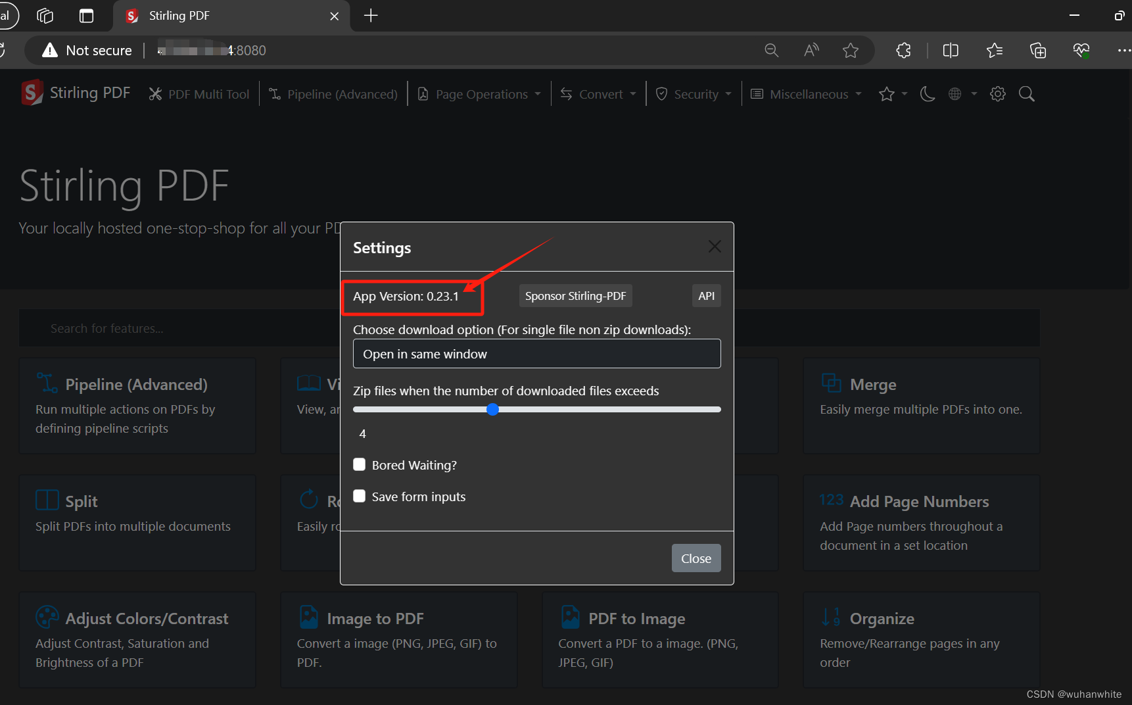Open browser Settings and more ellipsis
The image size is (1132, 705).
1124,51
